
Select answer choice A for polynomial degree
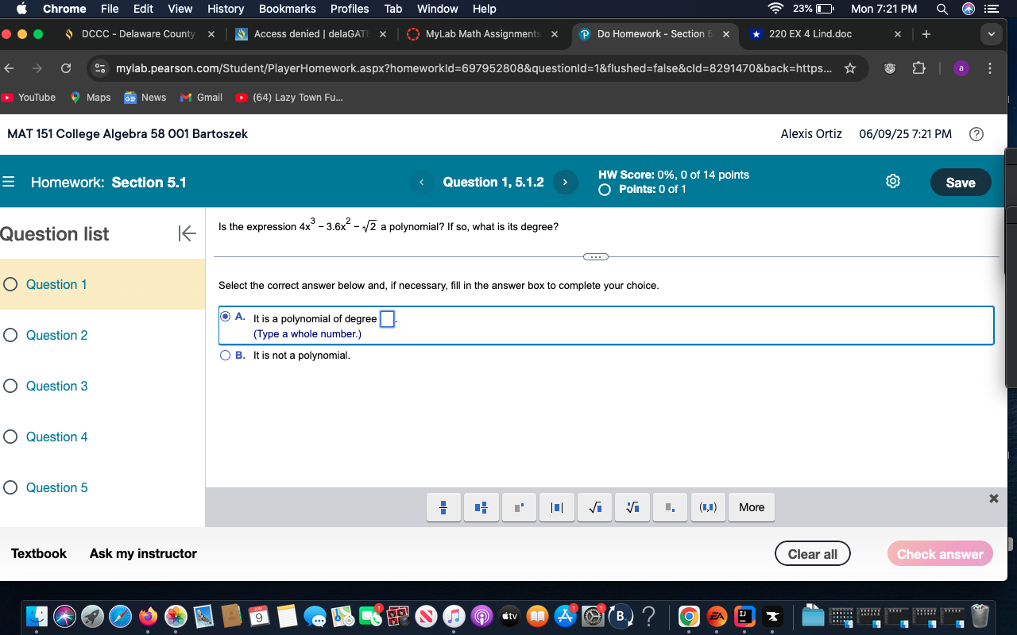click(x=225, y=316)
